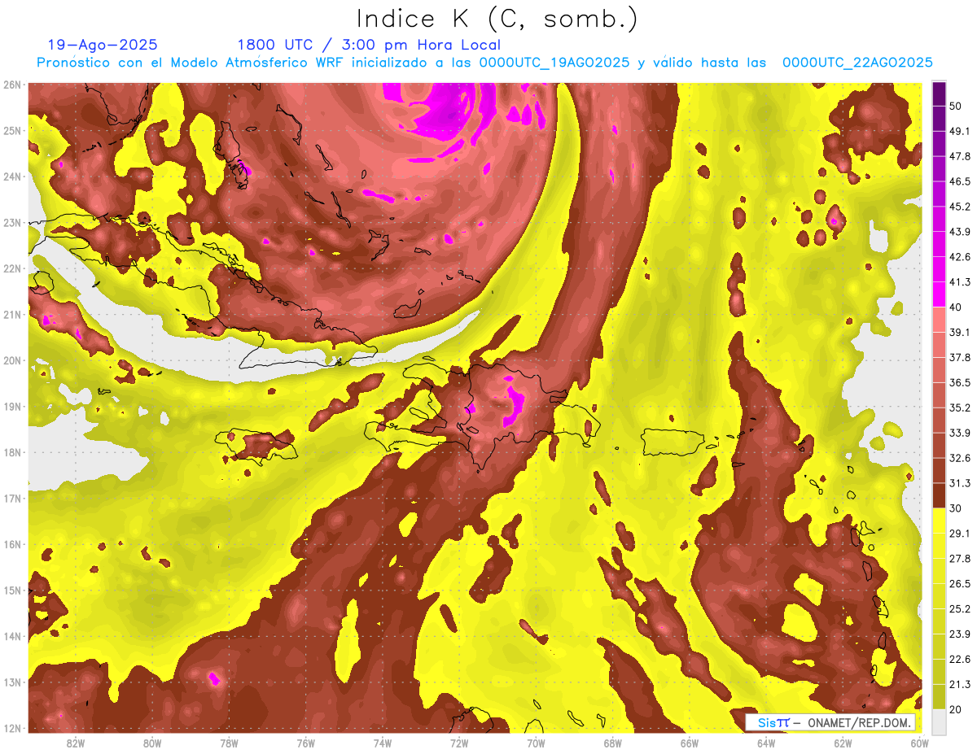The width and height of the screenshot is (977, 754).
Task: Click the latitude label "26N"
Action: pos(12,85)
